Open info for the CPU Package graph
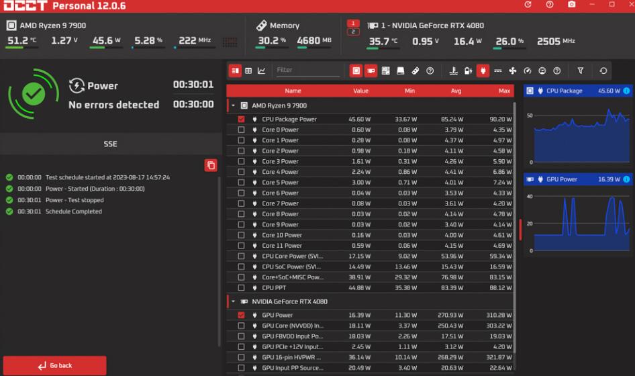 tap(626, 91)
